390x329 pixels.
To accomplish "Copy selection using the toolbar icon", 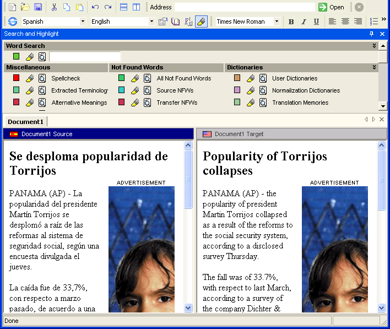I will pyautogui.click(x=67, y=7).
